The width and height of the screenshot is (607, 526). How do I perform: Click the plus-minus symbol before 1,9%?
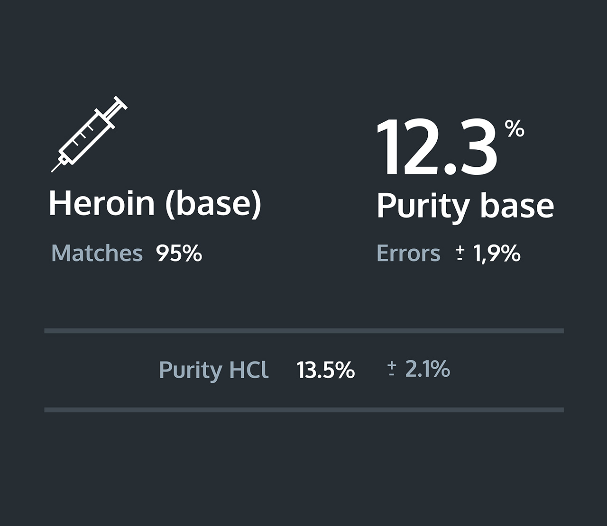click(x=460, y=254)
